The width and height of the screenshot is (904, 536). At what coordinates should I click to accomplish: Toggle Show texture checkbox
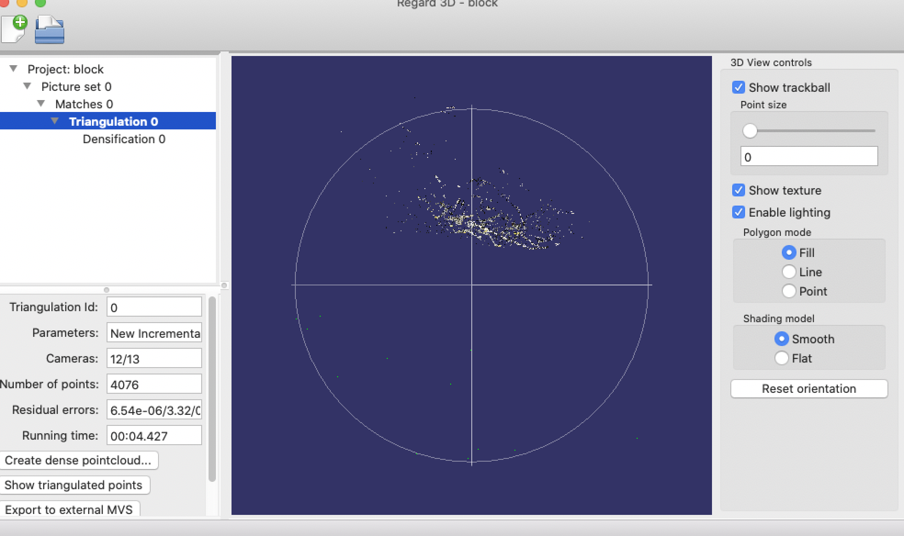pyautogui.click(x=738, y=190)
